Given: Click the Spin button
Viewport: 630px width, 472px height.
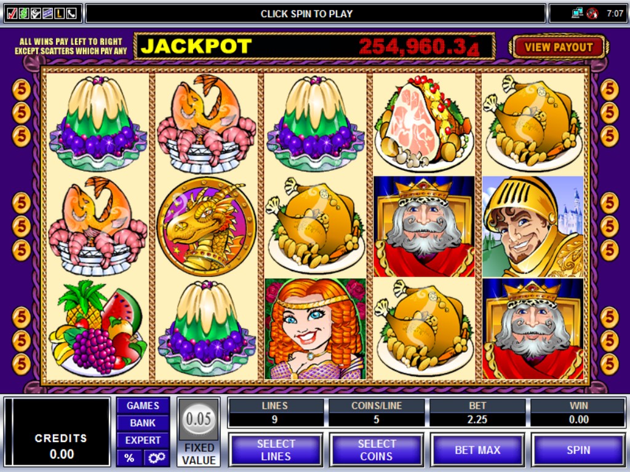Looking at the screenshot, I should tap(578, 450).
